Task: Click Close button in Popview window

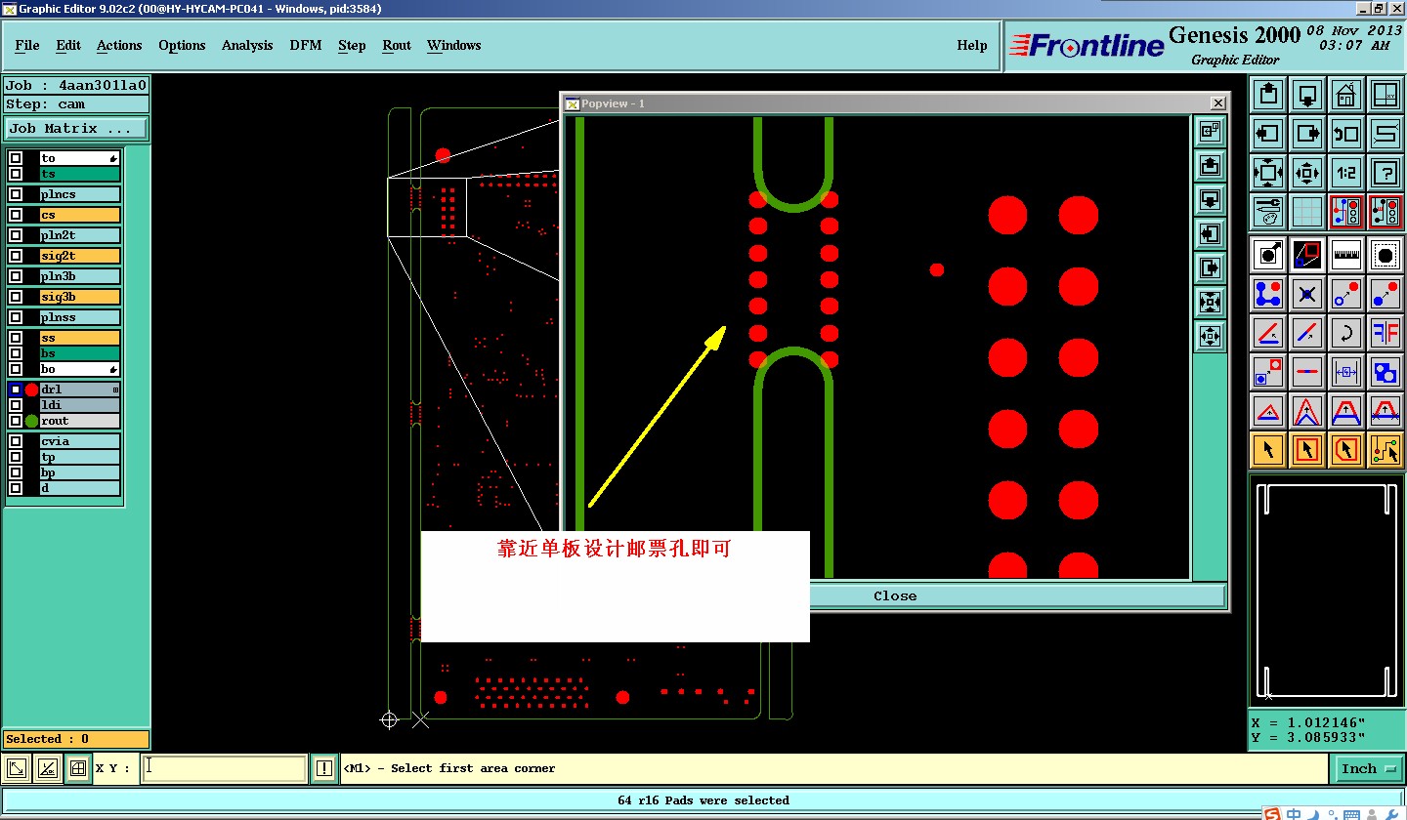Action: 895,595
